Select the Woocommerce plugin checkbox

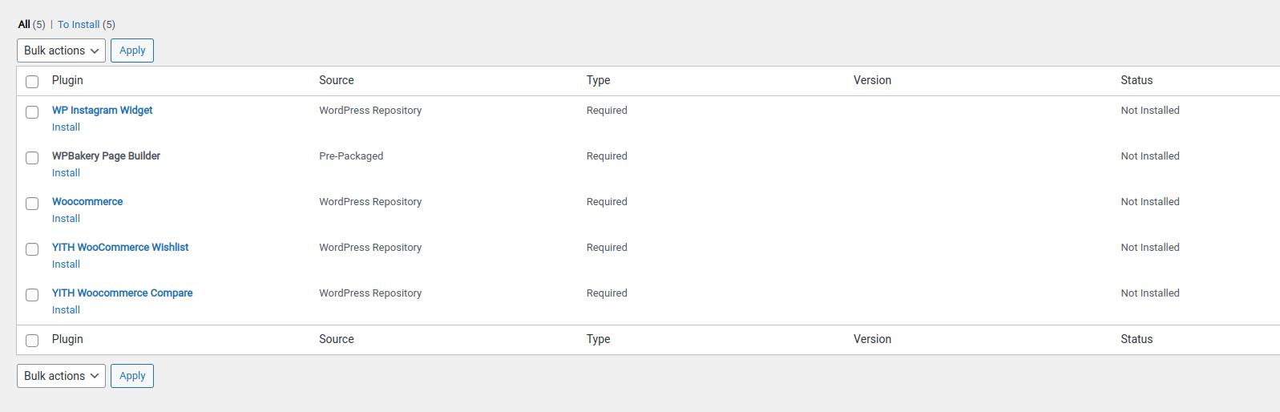pyautogui.click(x=32, y=204)
